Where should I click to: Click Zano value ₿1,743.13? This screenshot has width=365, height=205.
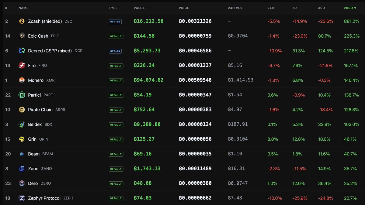coord(147,169)
